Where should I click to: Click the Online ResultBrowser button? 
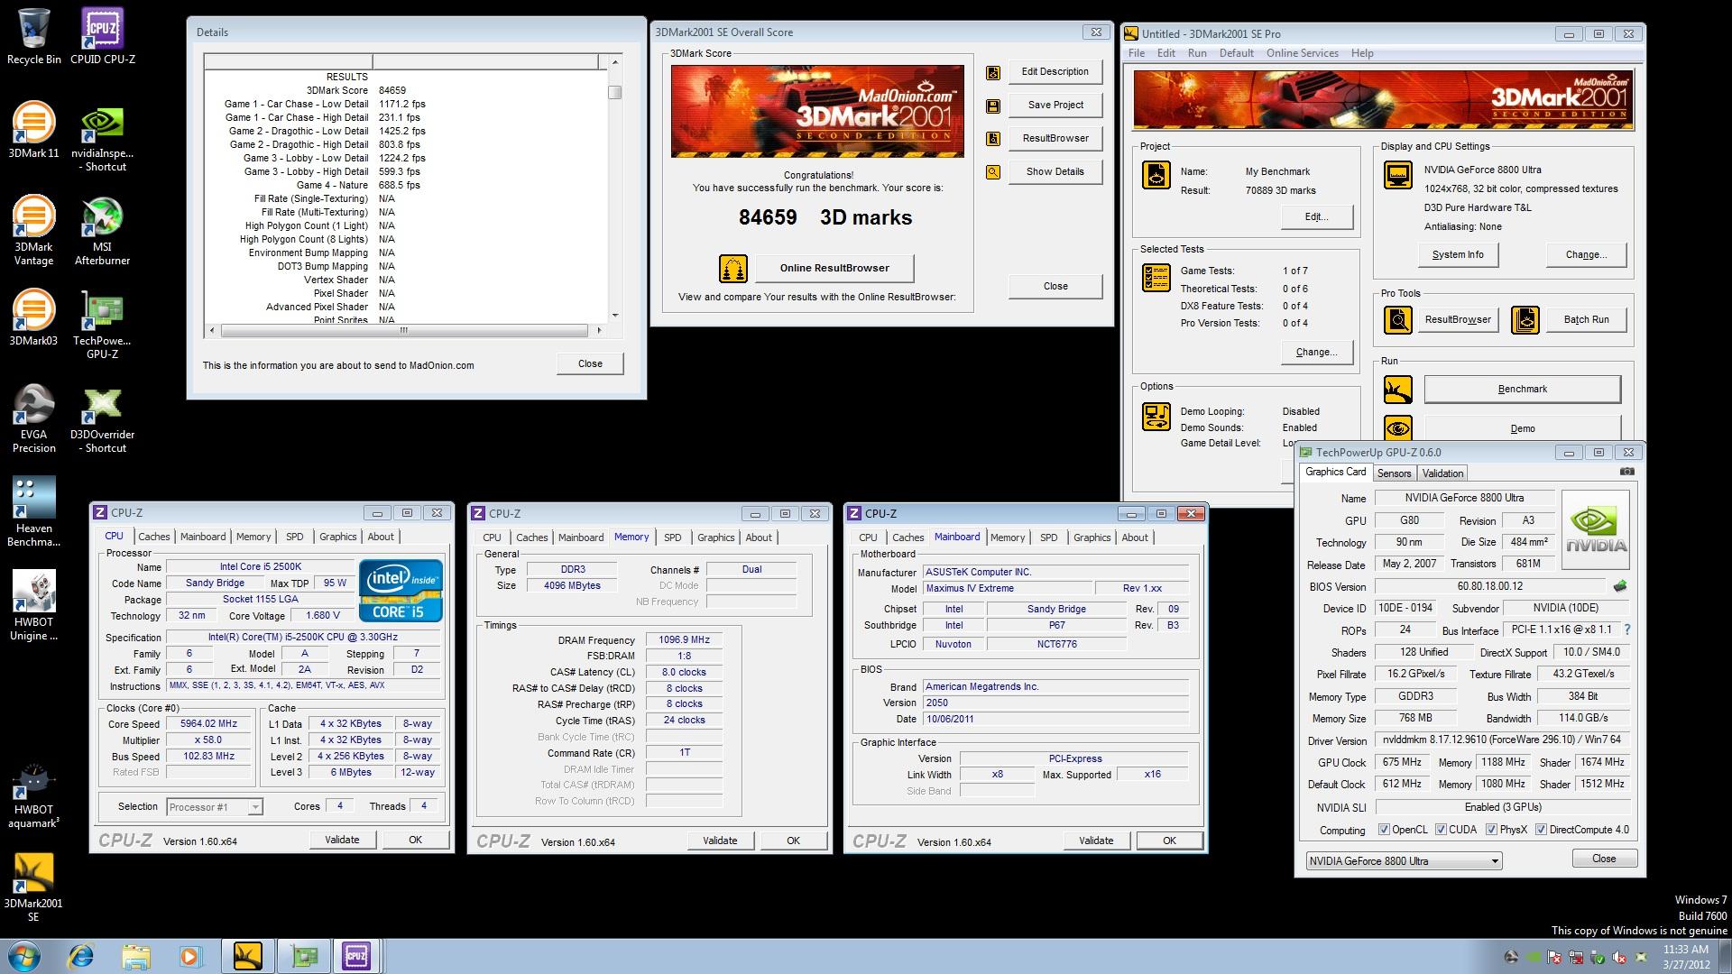834,269
